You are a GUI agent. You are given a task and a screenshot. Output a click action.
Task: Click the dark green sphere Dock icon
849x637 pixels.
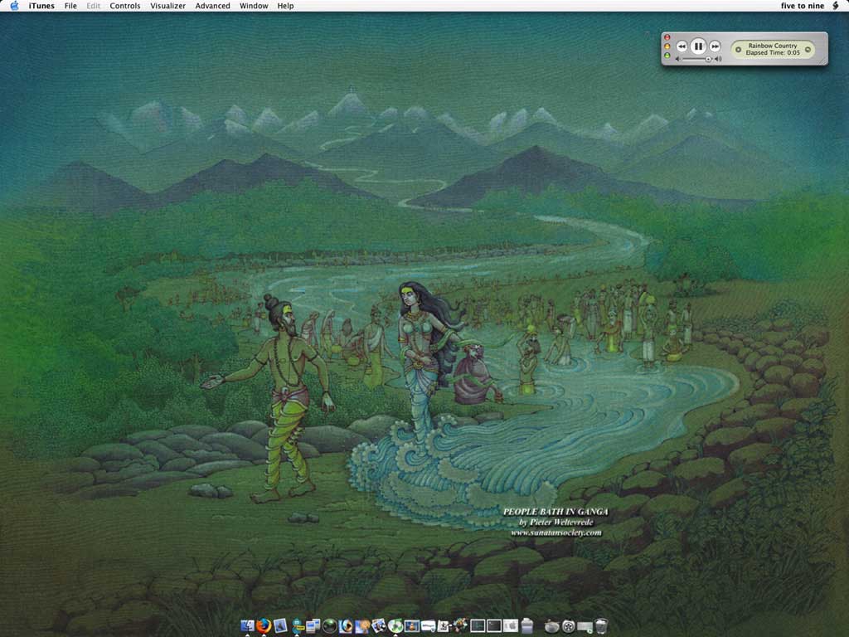tap(330, 626)
